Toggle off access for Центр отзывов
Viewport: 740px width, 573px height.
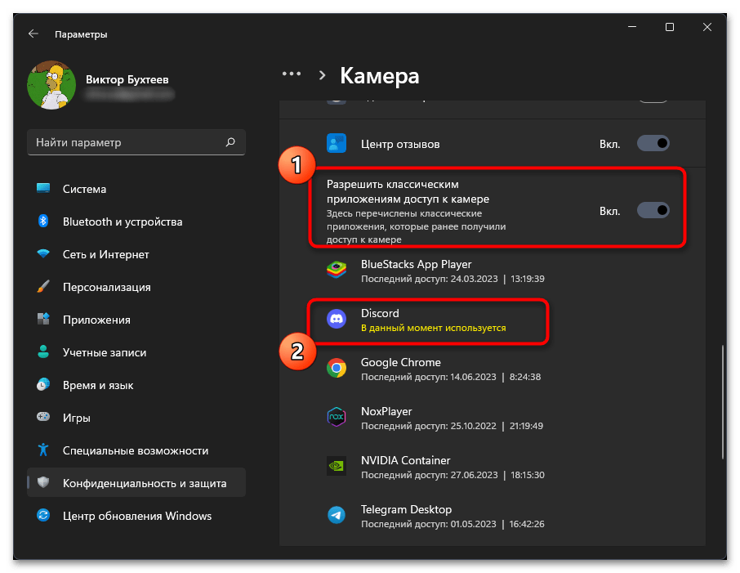[x=653, y=143]
